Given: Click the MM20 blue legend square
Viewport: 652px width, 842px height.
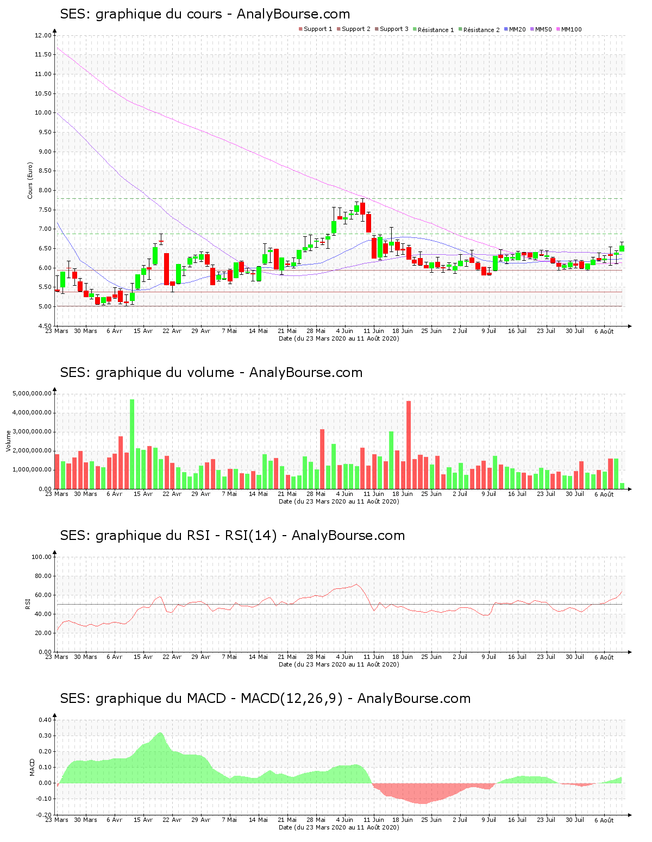Looking at the screenshot, I should pyautogui.click(x=506, y=29).
